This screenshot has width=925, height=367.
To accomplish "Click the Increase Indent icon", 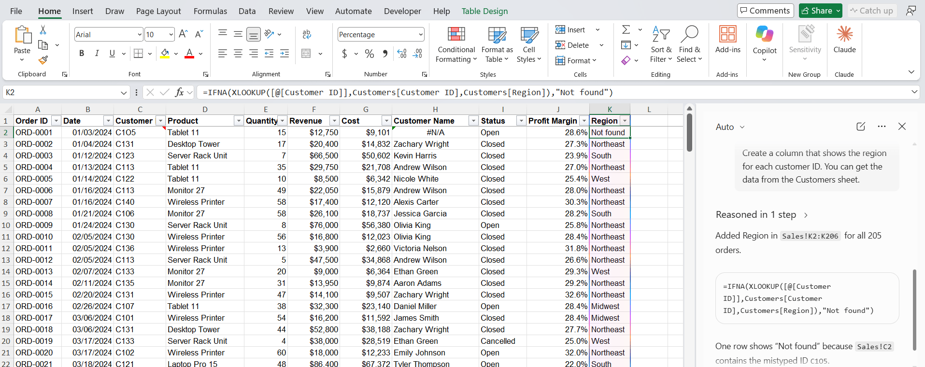I will coord(285,53).
